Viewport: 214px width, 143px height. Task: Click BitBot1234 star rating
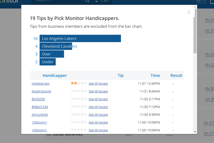[79, 106]
